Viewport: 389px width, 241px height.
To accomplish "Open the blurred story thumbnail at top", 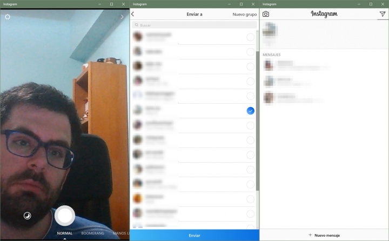I will point(270,30).
